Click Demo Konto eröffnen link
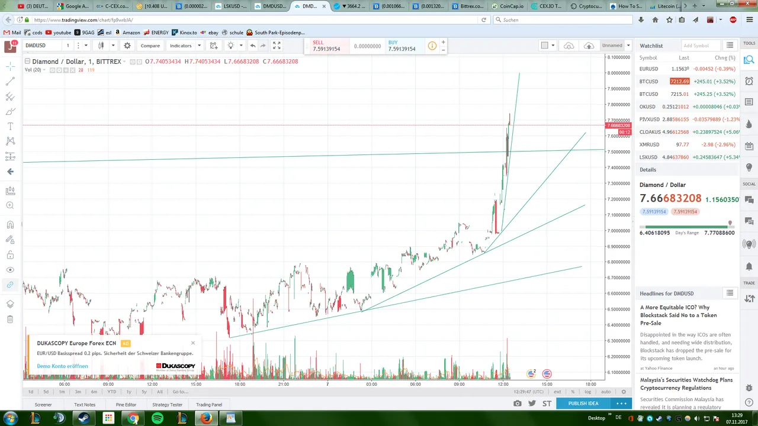The image size is (758, 426). tap(62, 366)
